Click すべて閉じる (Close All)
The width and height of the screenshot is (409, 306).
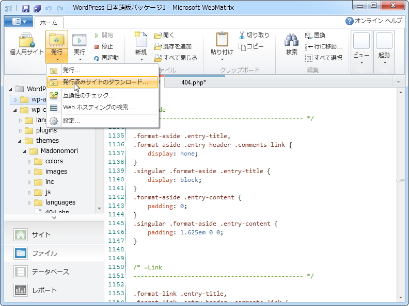click(175, 58)
